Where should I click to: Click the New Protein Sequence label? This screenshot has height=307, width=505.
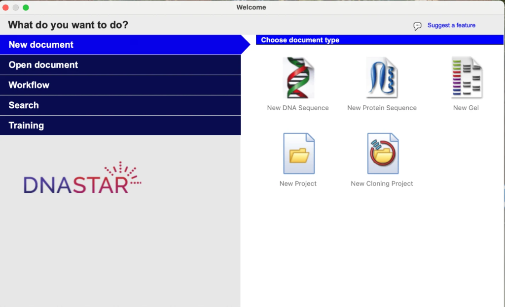[x=382, y=108]
